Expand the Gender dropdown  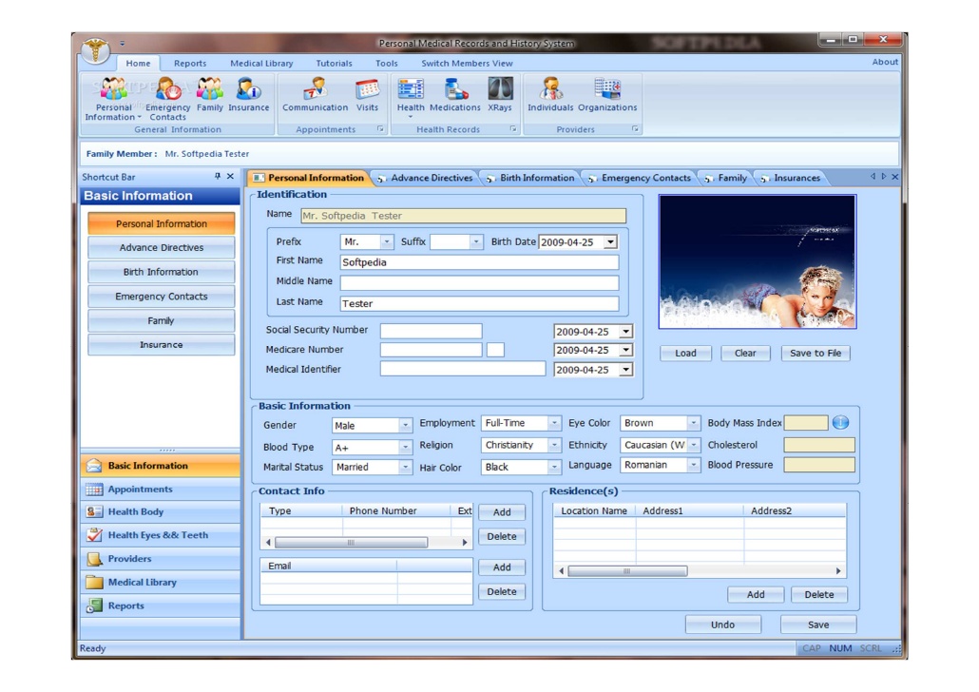coord(406,426)
